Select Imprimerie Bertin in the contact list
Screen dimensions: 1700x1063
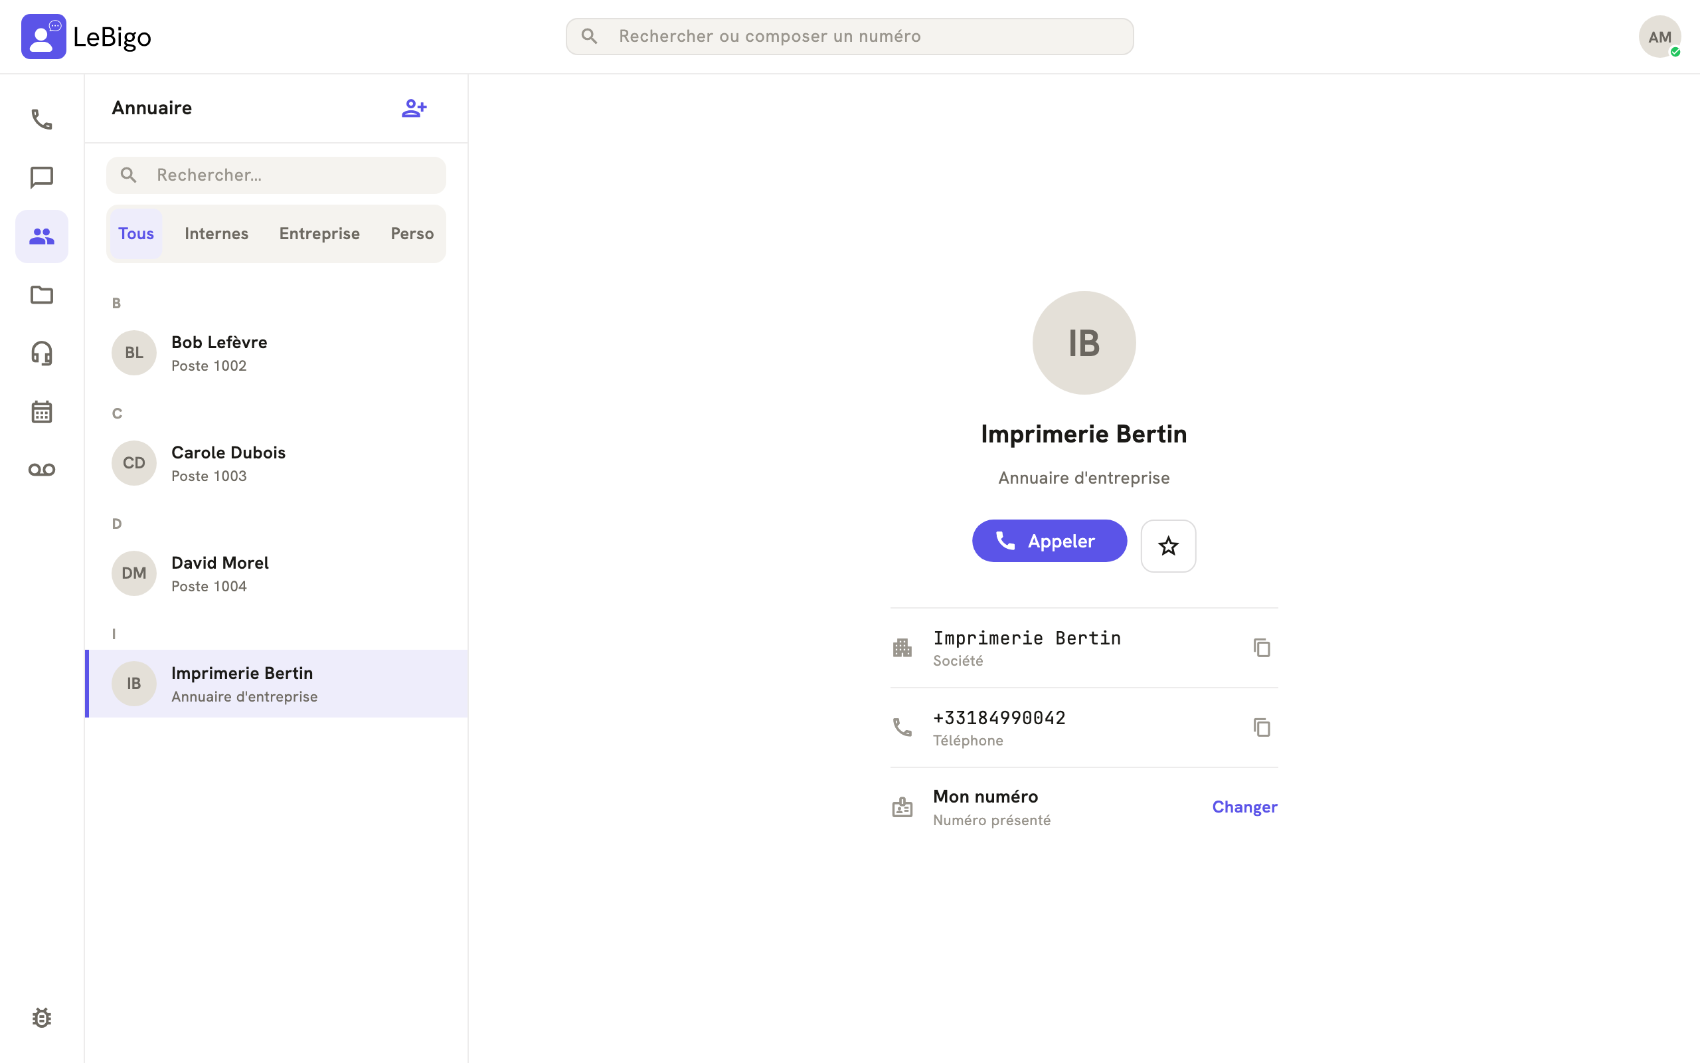point(276,684)
